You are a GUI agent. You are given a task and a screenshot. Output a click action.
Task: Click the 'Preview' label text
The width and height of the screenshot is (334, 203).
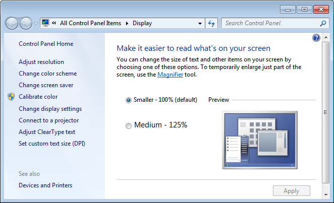tap(218, 100)
